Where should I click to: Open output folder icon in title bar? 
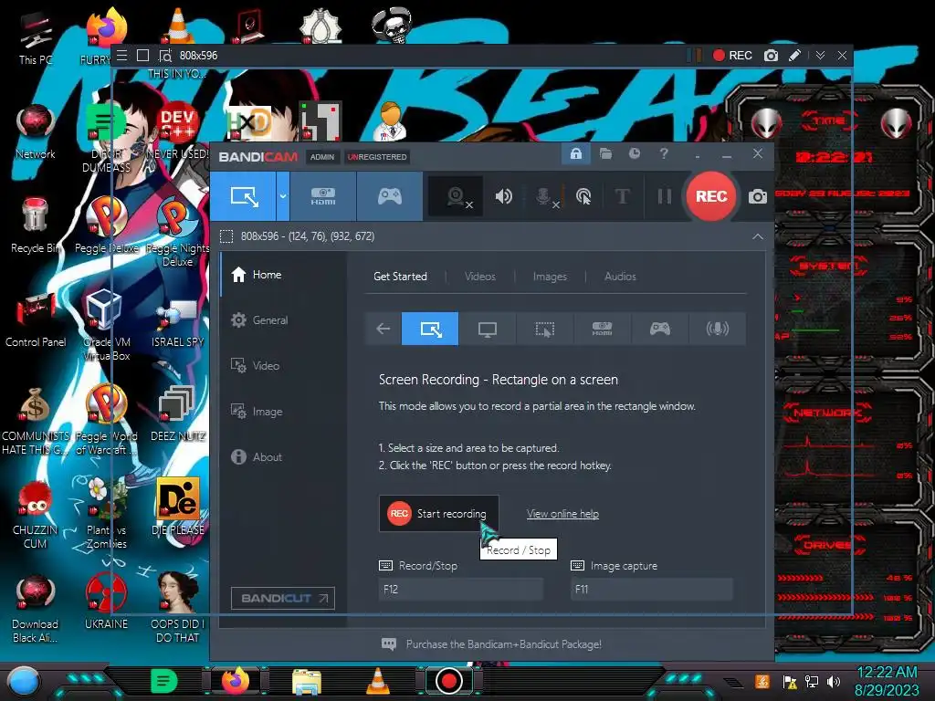(605, 153)
